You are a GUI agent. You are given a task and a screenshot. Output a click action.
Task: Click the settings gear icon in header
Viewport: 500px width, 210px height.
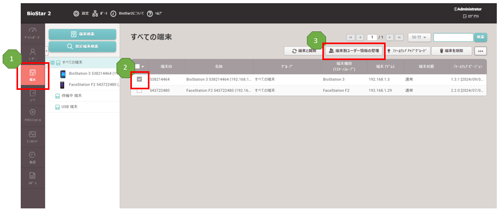[x=76, y=14]
